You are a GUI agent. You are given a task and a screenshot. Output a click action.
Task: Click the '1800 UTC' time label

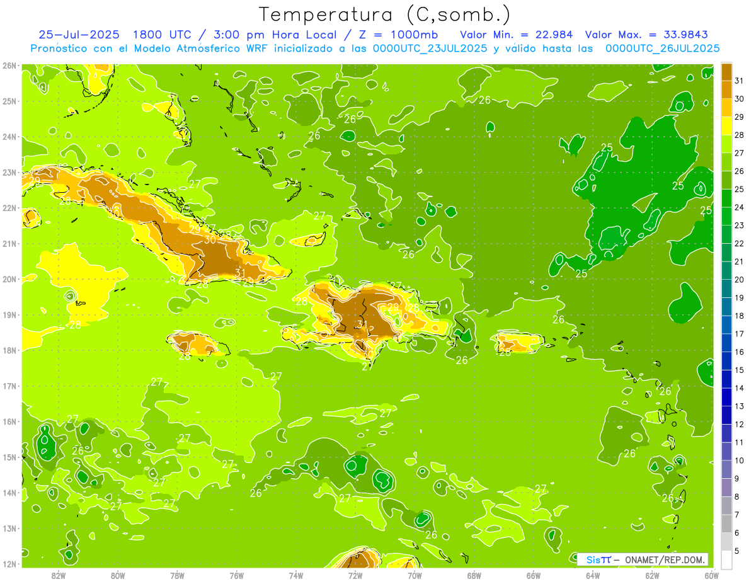(x=163, y=35)
